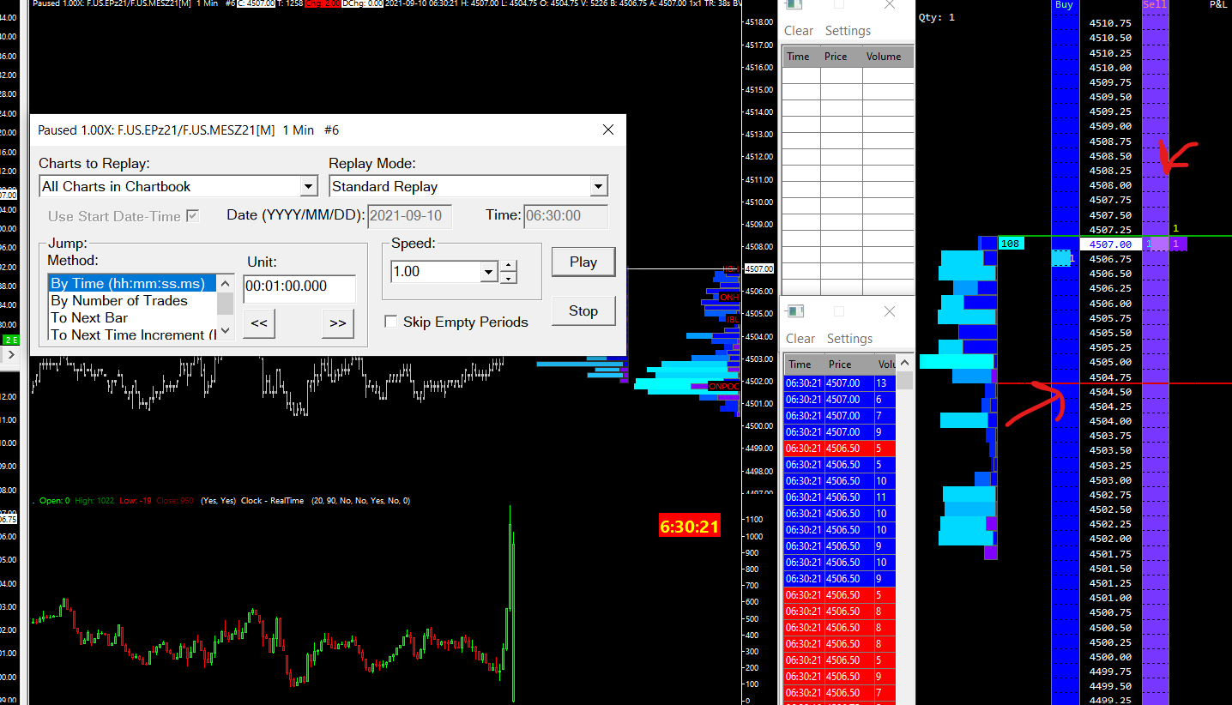Select By Time (hh:mm:ss.ms) jump method

131,283
